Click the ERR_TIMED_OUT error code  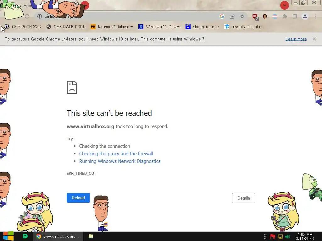81,173
